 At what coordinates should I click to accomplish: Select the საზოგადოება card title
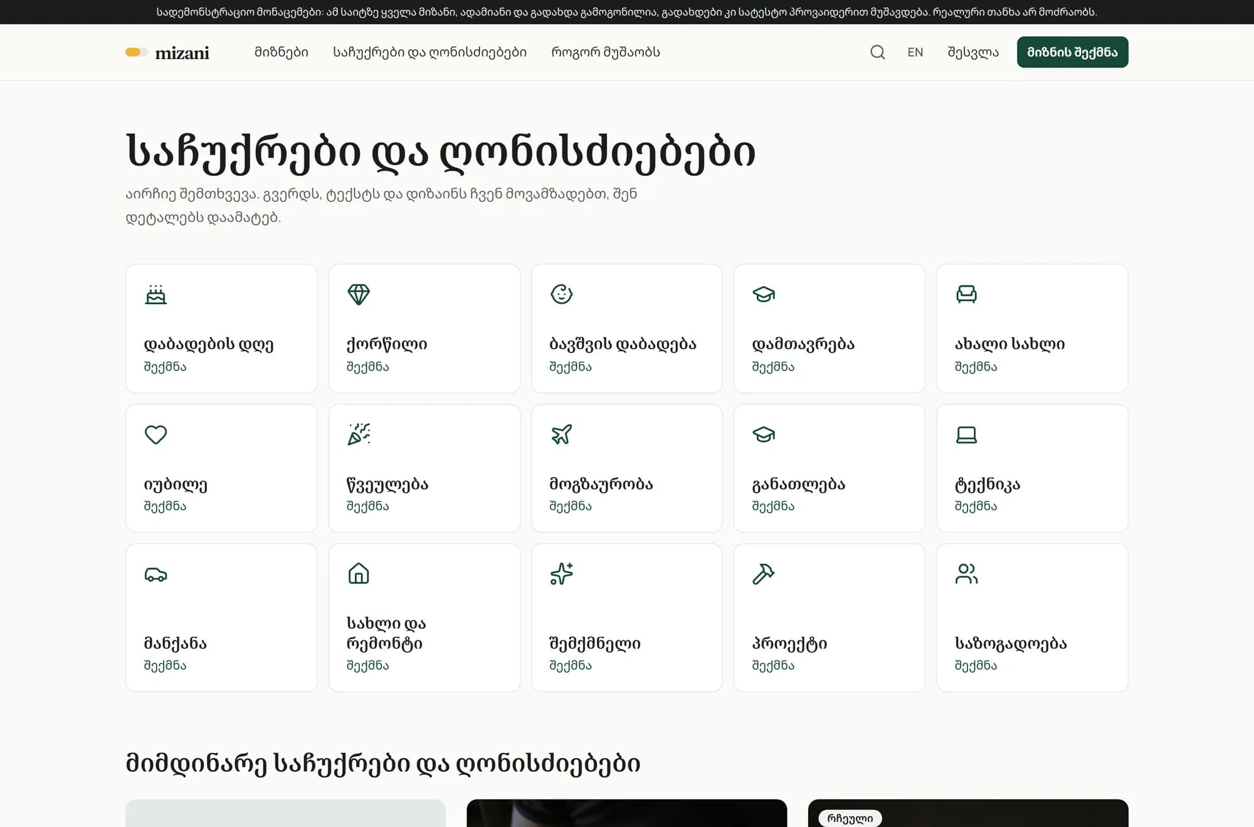(1011, 643)
